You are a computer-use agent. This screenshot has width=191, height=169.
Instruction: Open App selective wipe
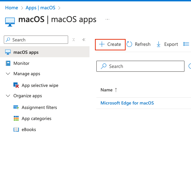pyautogui.click(x=40, y=85)
